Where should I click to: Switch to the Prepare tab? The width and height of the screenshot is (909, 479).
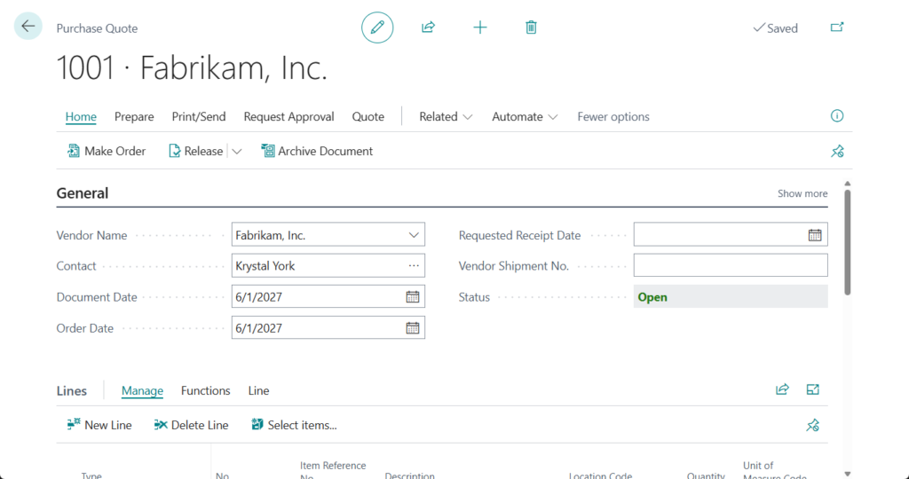point(134,117)
